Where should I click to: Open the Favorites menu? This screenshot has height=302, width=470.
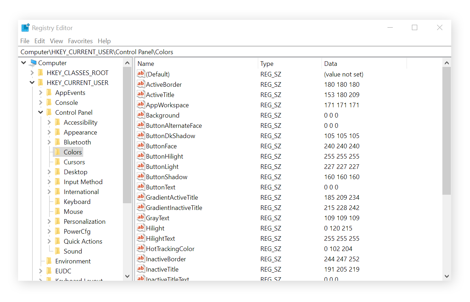80,41
